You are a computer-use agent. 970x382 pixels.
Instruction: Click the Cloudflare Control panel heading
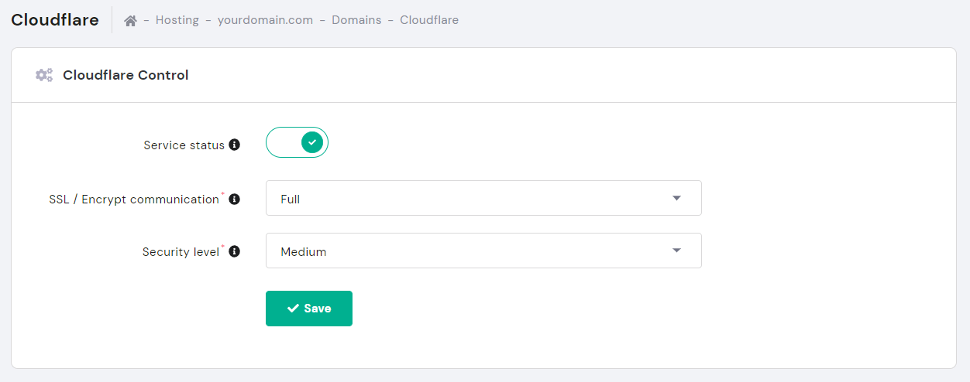point(126,75)
